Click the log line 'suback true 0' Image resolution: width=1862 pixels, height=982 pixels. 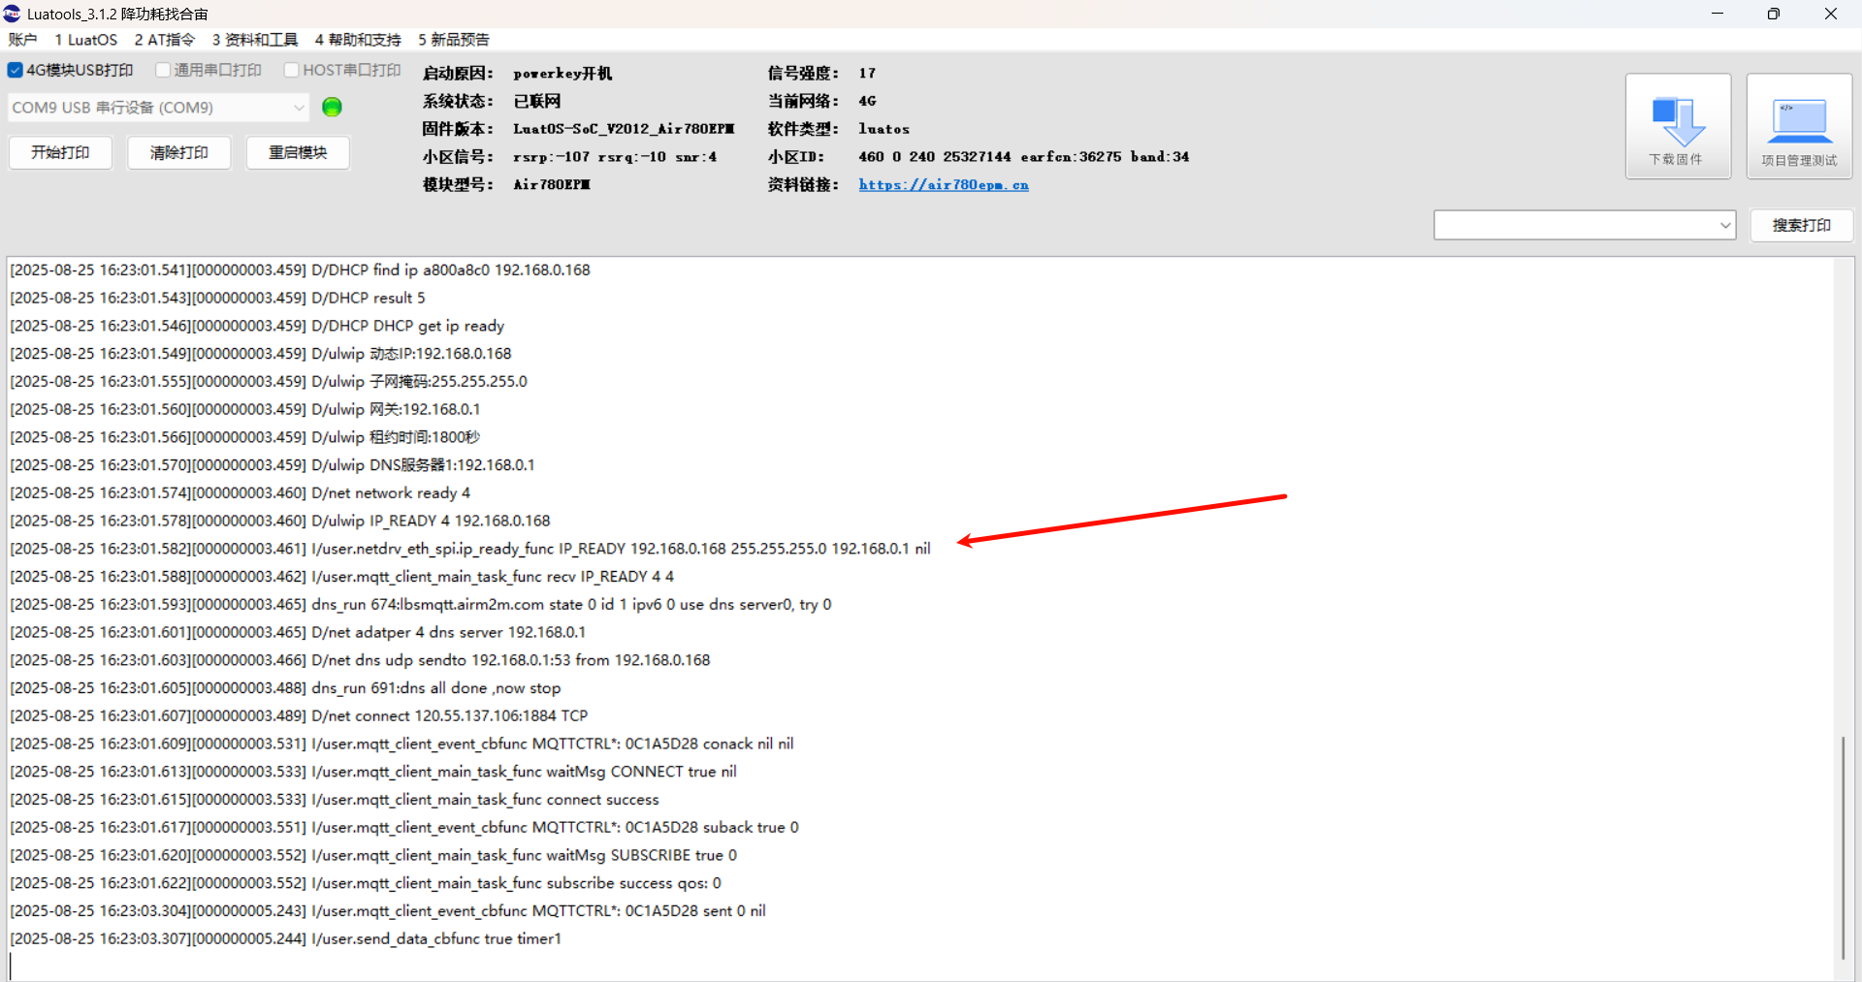point(404,828)
